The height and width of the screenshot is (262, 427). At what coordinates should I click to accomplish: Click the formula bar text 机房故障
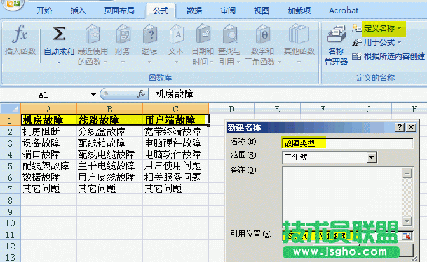coord(174,95)
